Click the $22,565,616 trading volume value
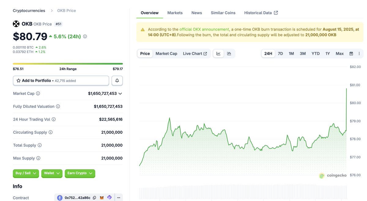Image resolution: width=367 pixels, height=201 pixels. coord(111,120)
